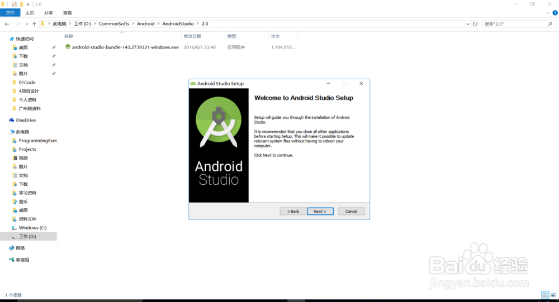Open 音乐 folder in sidebar
The image size is (559, 302).
(23, 202)
